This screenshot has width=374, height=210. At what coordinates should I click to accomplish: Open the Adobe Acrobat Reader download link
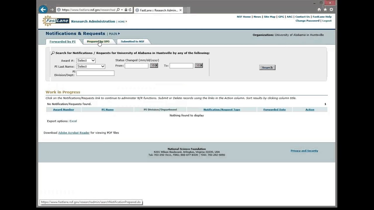click(x=74, y=133)
